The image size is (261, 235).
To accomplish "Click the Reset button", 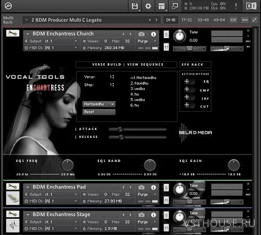I will click(99, 112).
